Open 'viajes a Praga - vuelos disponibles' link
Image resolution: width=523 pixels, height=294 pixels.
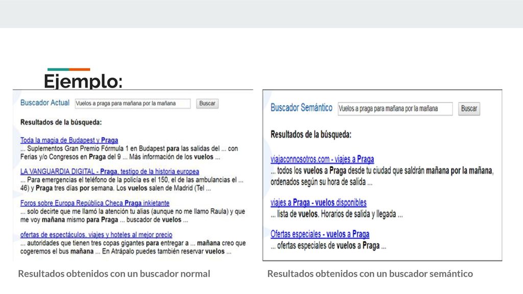(x=319, y=202)
